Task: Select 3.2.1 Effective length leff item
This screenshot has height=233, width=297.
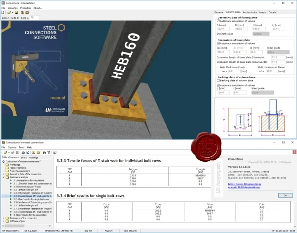Action: coord(26,190)
